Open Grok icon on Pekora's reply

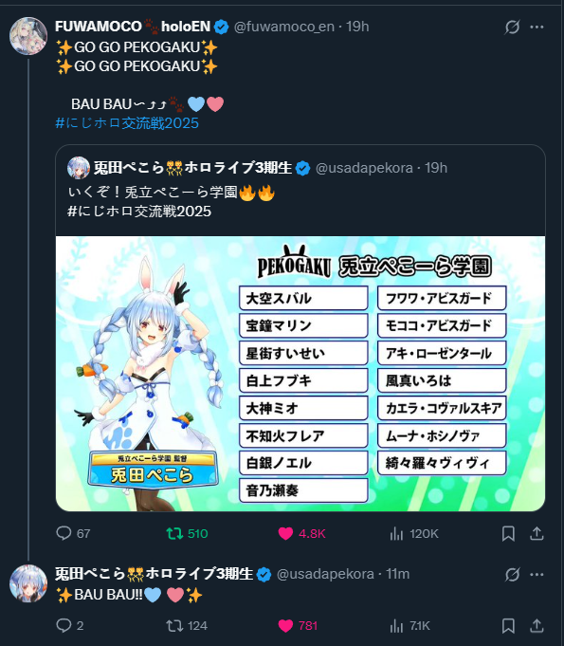pos(512,574)
